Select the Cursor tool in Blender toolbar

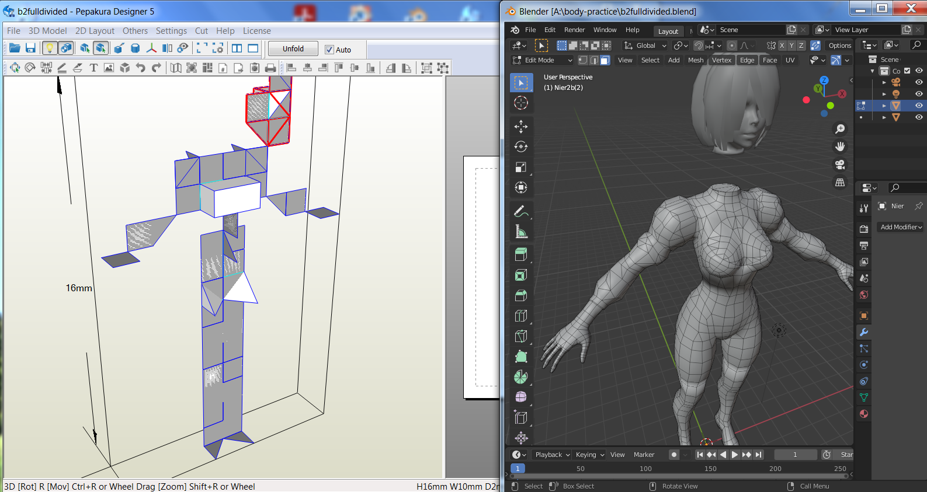(x=521, y=103)
